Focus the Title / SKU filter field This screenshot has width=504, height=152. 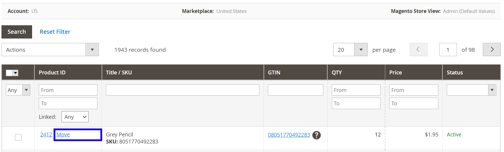183,90
